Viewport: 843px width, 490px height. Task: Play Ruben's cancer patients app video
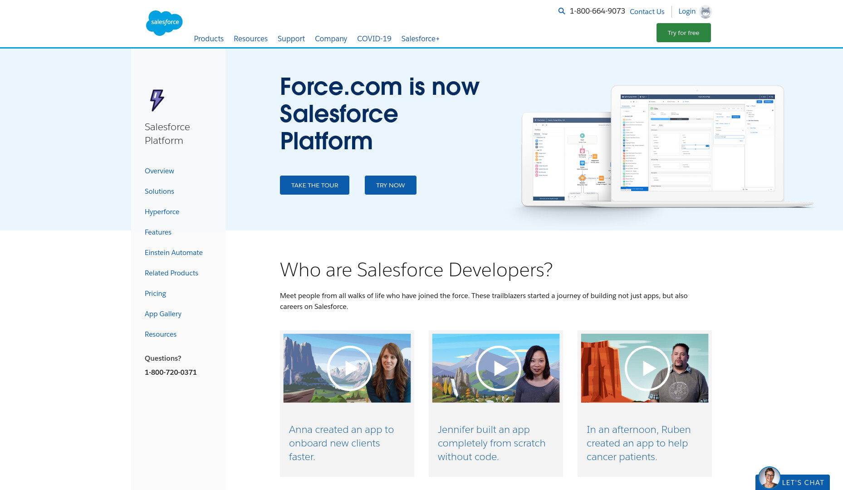pos(647,368)
